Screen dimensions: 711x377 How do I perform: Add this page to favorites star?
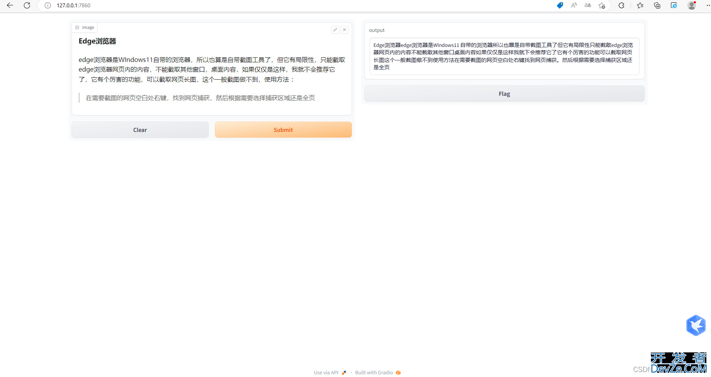tap(602, 5)
